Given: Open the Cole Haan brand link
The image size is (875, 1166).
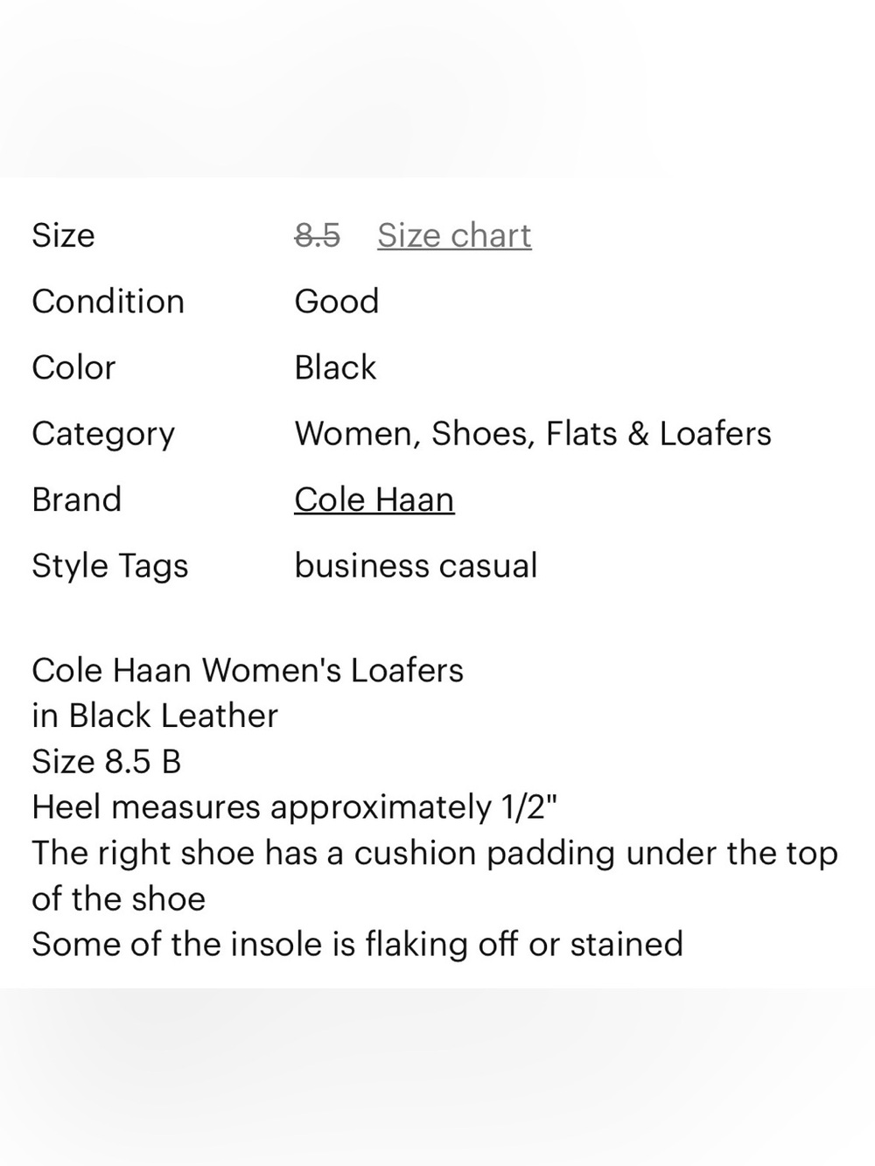Looking at the screenshot, I should tap(374, 499).
